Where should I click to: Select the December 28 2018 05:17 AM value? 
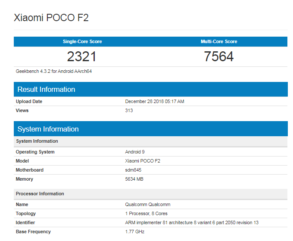tap(155, 101)
